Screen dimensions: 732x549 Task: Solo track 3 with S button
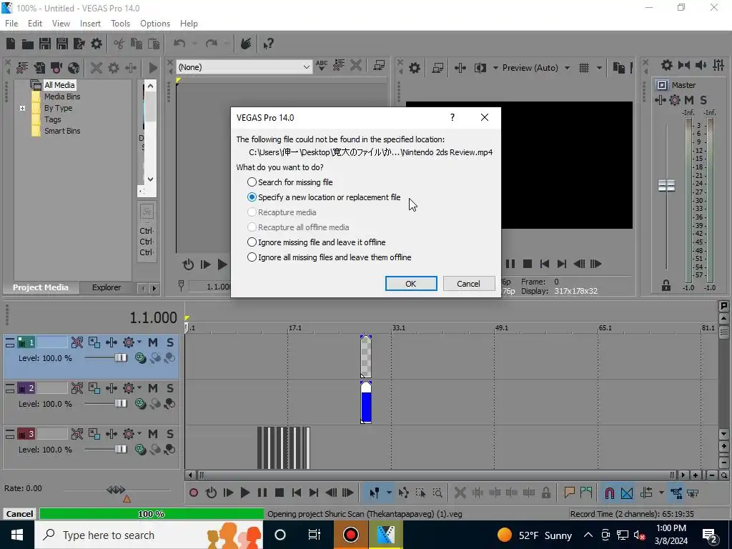point(170,434)
